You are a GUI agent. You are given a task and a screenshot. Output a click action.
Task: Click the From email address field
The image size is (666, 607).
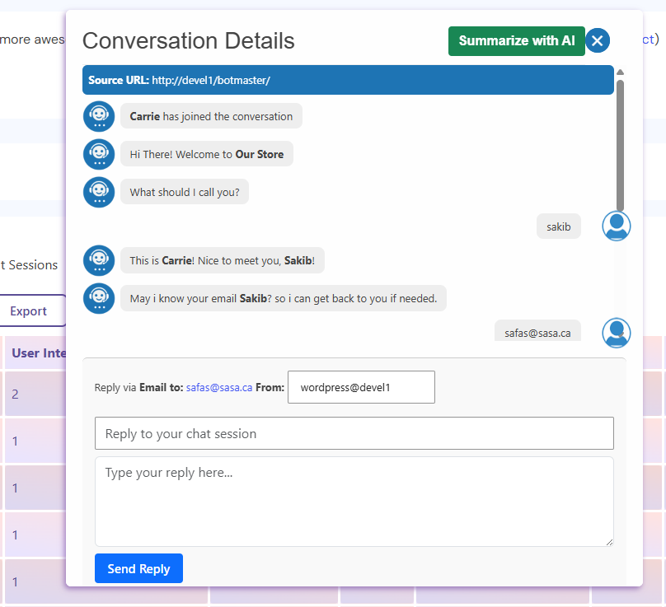pos(361,387)
